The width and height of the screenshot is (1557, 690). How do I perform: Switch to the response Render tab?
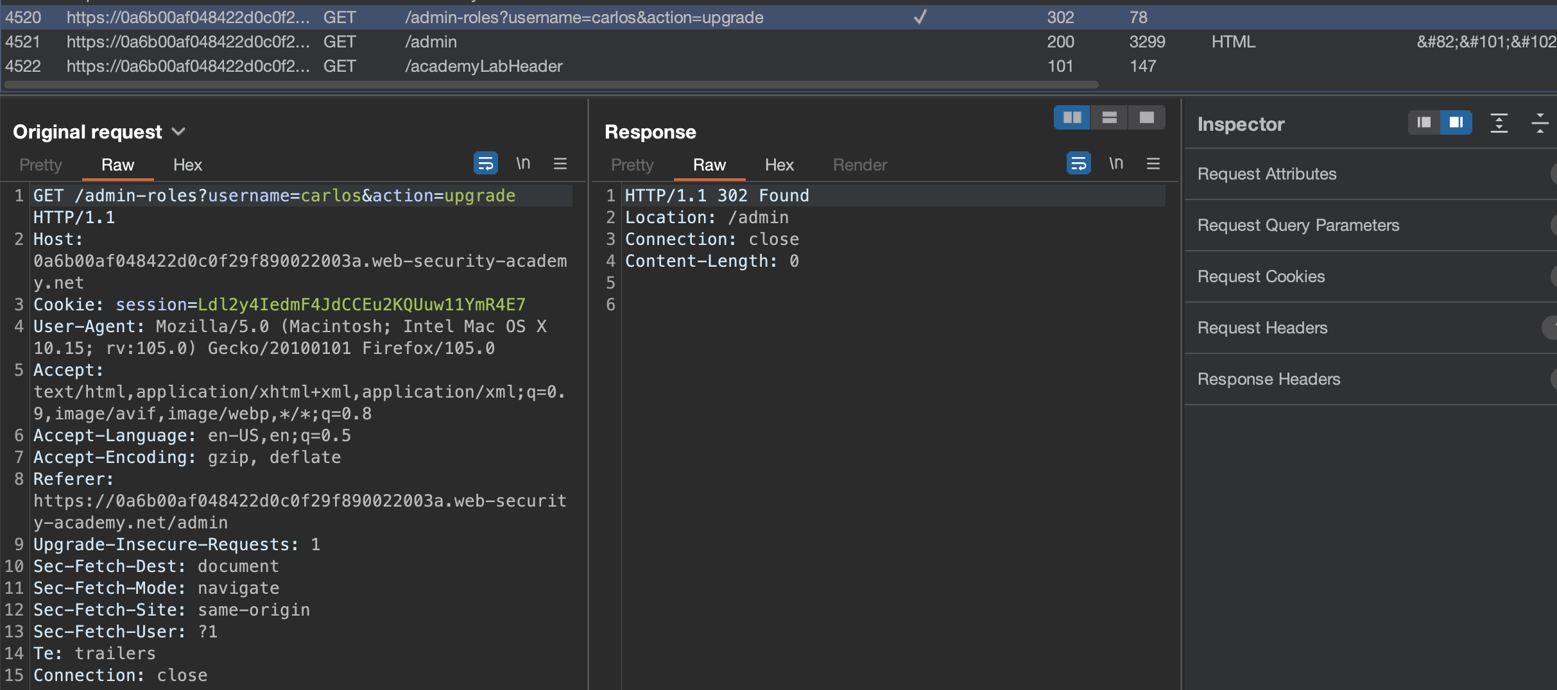[x=859, y=165]
